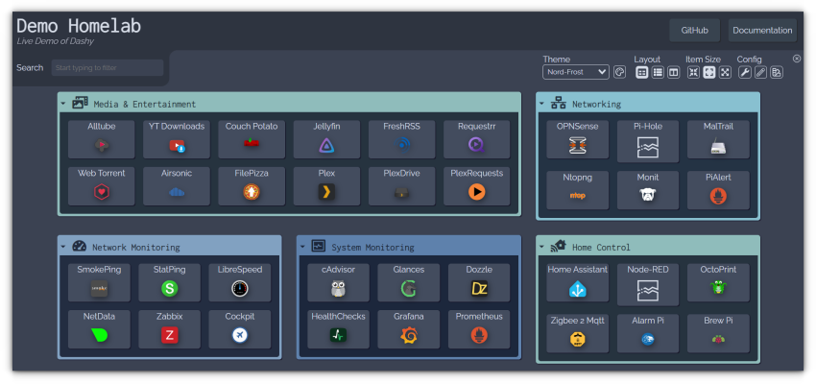Open the Documentation link
The width and height of the screenshot is (816, 384).
(761, 31)
